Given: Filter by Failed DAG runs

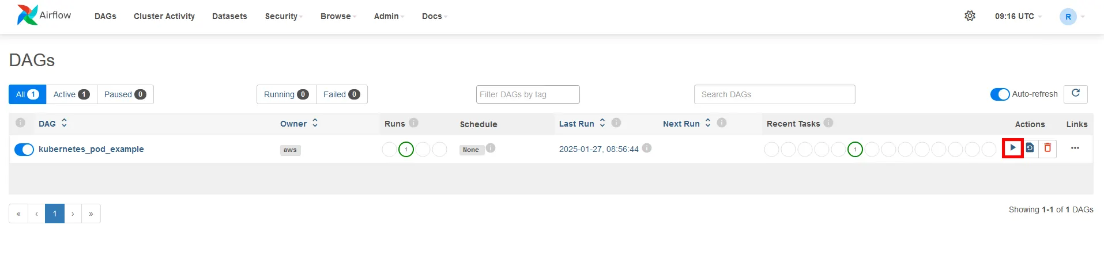Looking at the screenshot, I should point(341,94).
